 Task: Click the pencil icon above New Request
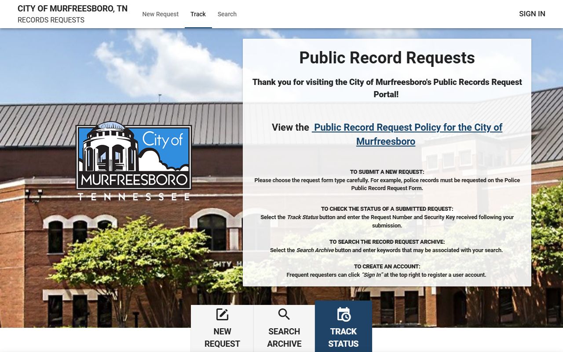point(222,315)
